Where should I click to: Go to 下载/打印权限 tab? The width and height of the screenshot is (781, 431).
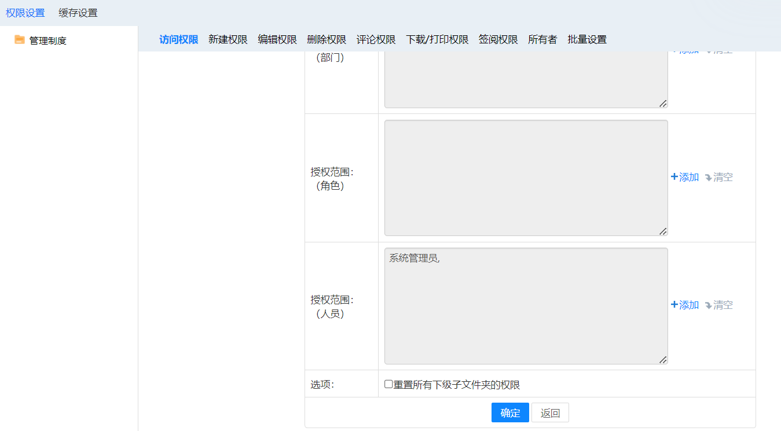tap(437, 40)
